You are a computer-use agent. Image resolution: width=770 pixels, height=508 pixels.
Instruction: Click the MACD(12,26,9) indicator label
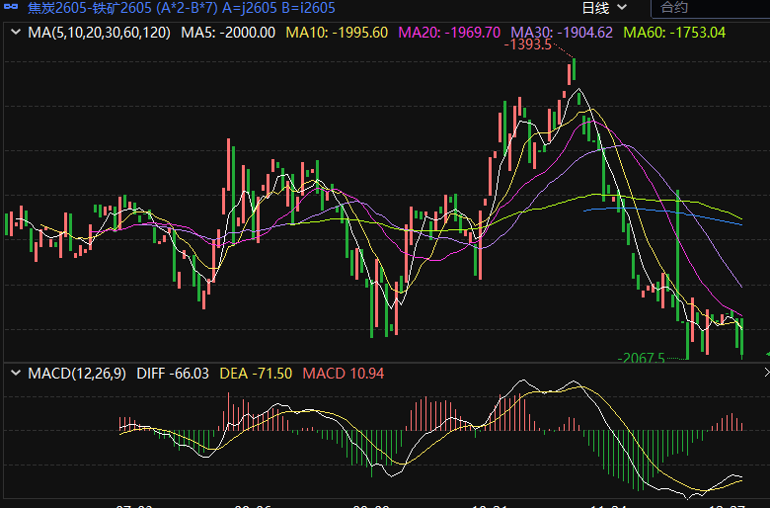click(78, 374)
